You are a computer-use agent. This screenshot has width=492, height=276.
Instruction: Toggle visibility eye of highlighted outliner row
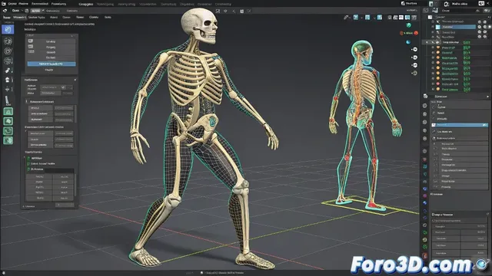(479, 27)
